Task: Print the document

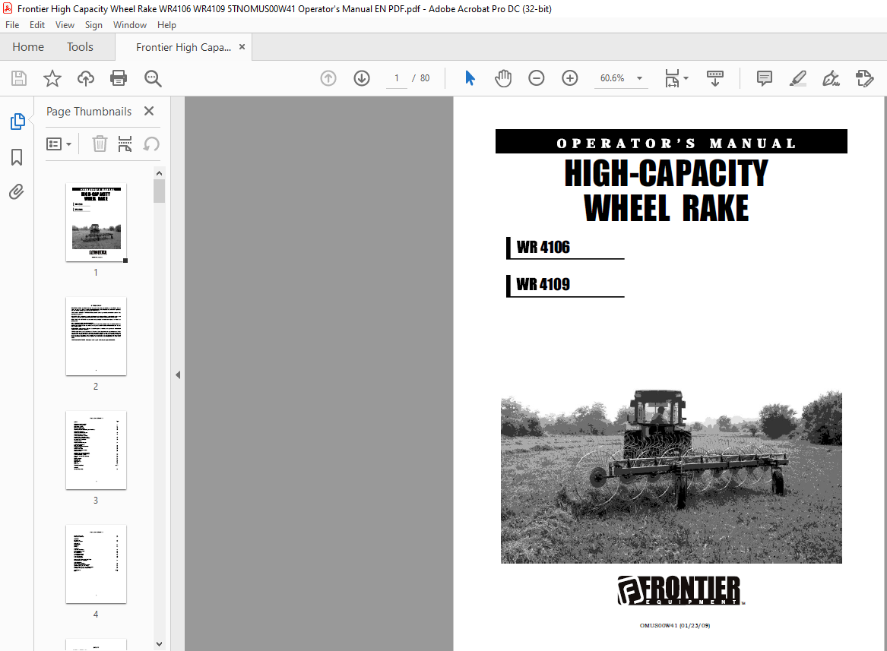Action: 119,78
